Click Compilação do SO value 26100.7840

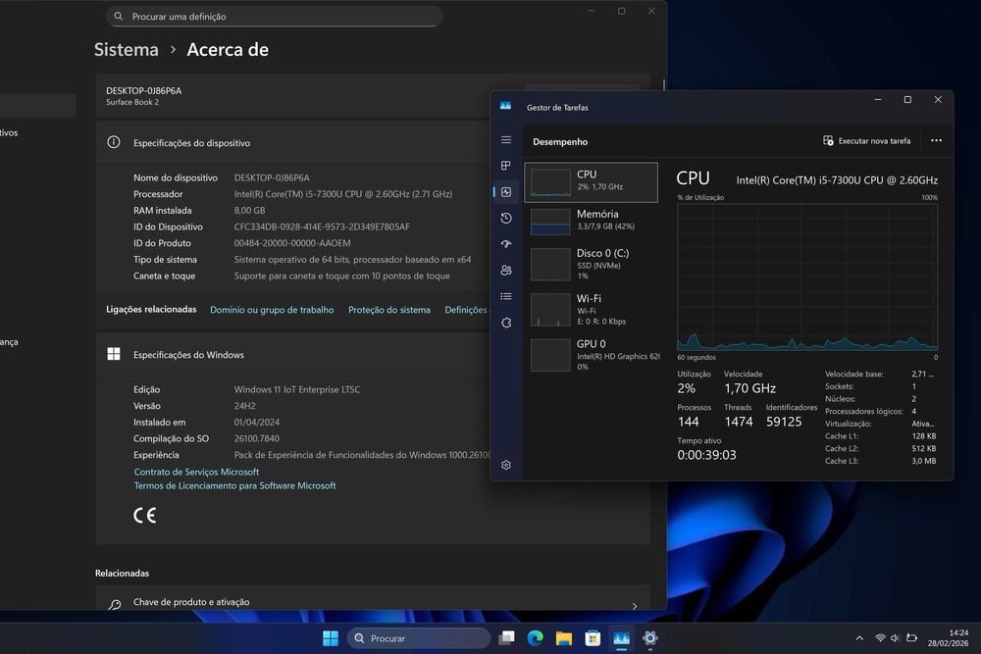tap(256, 439)
